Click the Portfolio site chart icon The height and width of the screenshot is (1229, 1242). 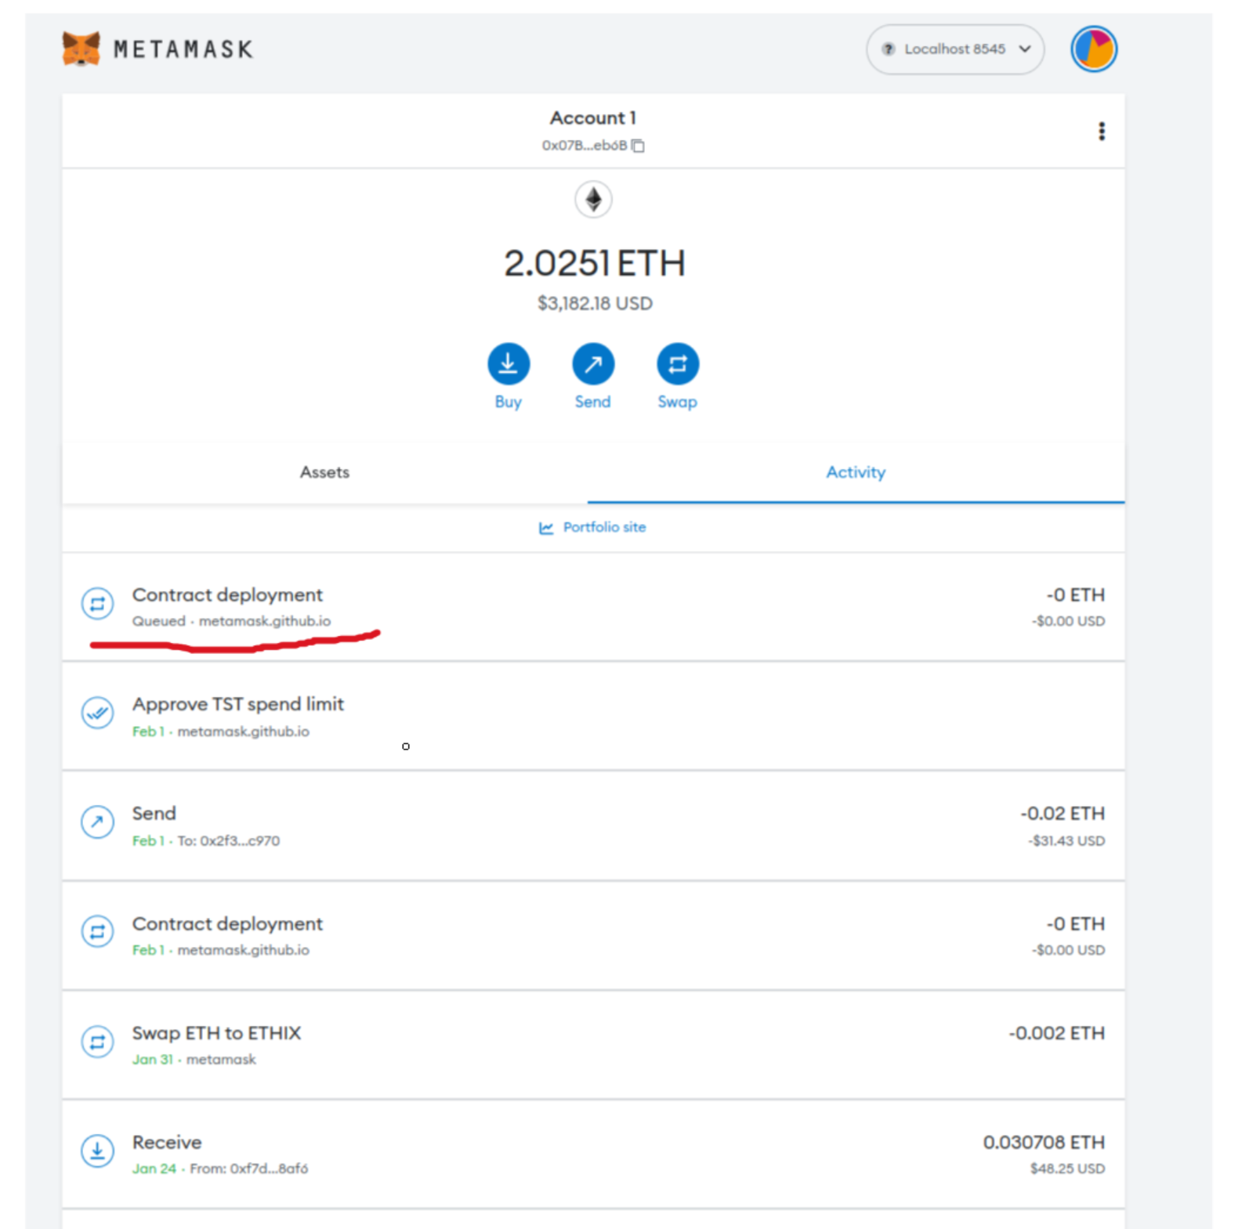546,528
